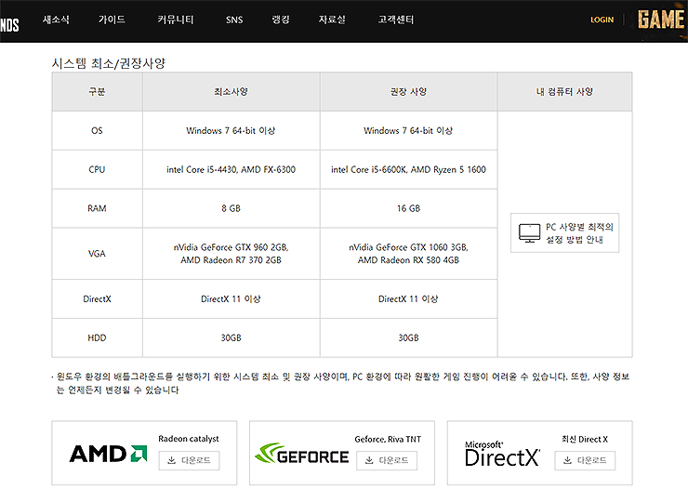Click the AMD logo
This screenshot has width=688, height=489.
click(x=109, y=454)
